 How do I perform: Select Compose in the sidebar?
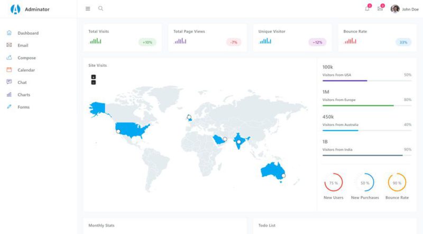coord(26,58)
